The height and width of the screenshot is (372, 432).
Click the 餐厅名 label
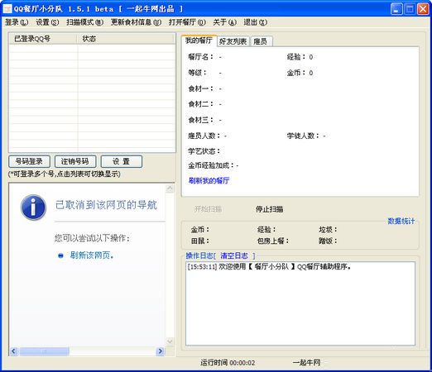pos(201,57)
